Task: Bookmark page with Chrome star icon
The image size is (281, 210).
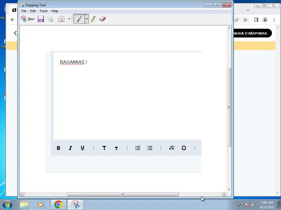Action: [245, 20]
